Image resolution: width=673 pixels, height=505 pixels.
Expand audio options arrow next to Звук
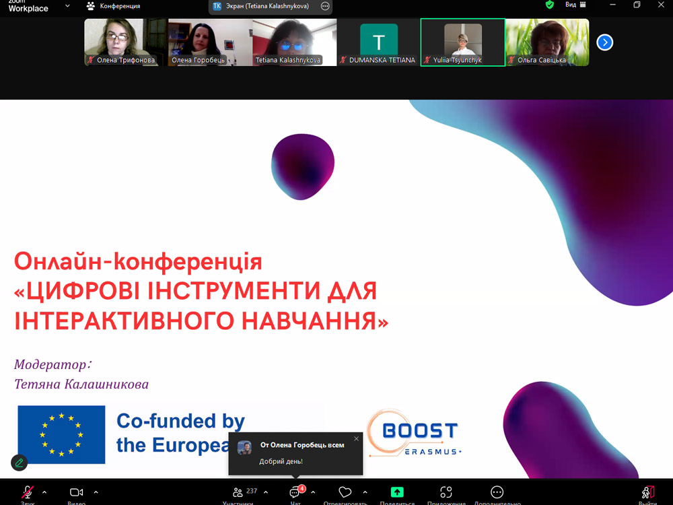pos(45,492)
